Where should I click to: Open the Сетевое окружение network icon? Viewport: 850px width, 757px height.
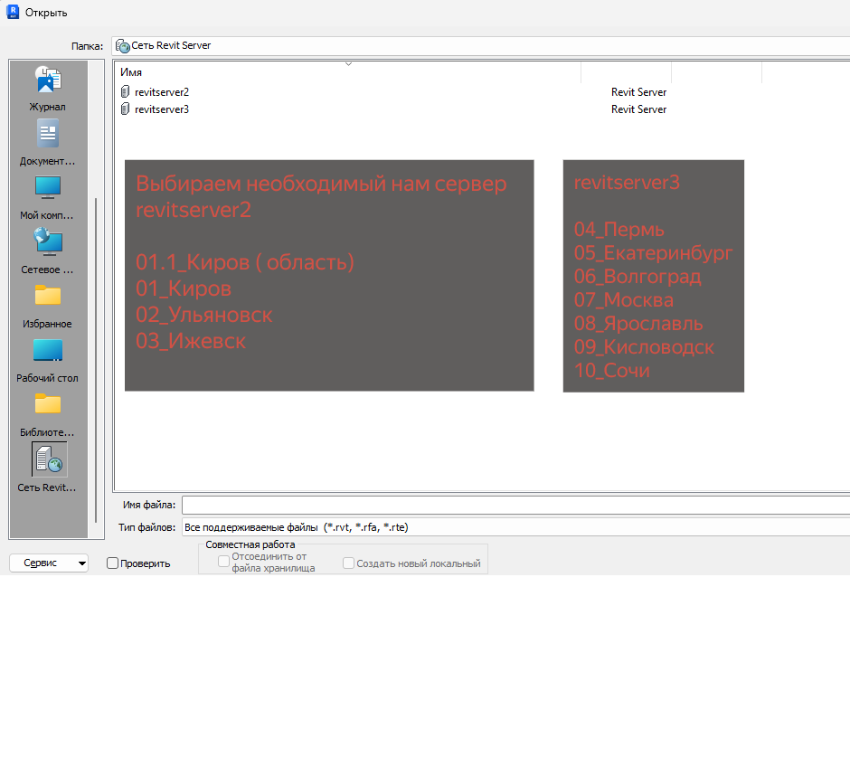[x=48, y=241]
